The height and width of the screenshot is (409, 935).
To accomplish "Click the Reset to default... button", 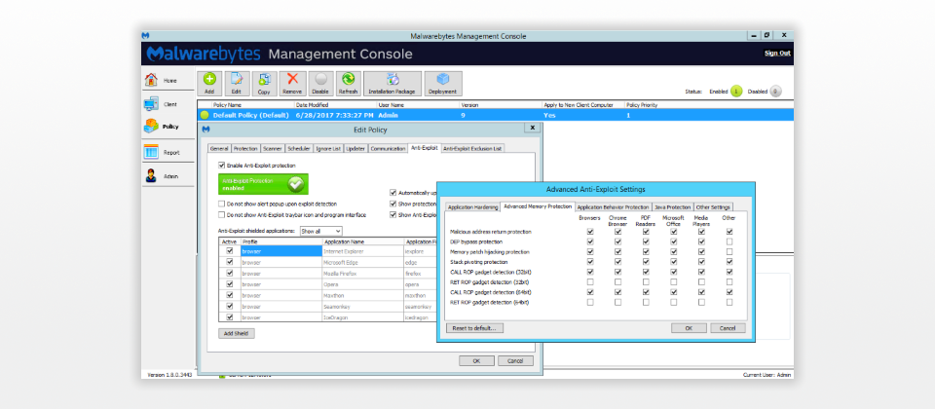I will (x=474, y=328).
